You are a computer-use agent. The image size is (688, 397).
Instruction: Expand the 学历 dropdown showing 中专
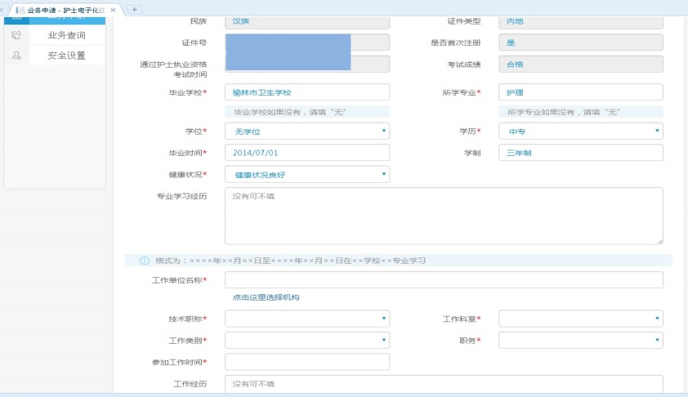coord(580,131)
